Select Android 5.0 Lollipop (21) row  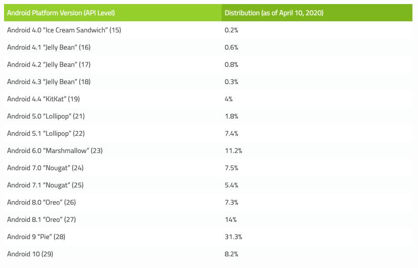tap(46, 116)
